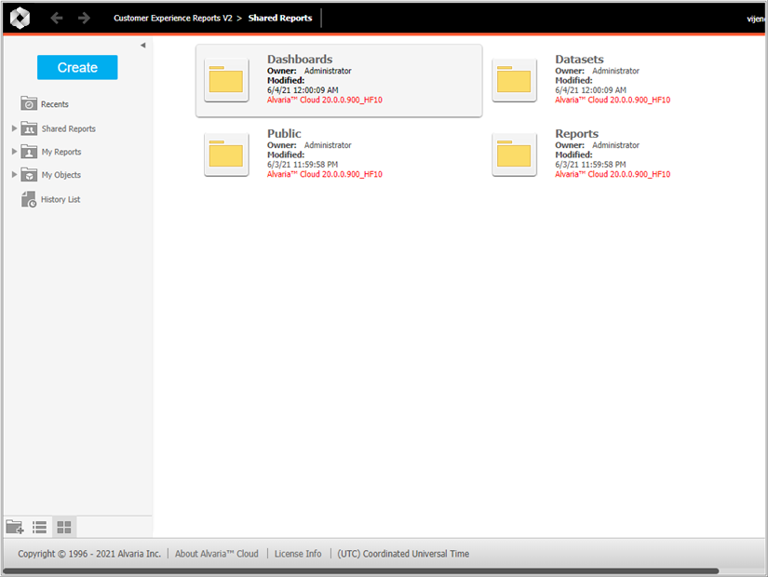
Task: Open the Reports folder title link
Action: pos(576,133)
